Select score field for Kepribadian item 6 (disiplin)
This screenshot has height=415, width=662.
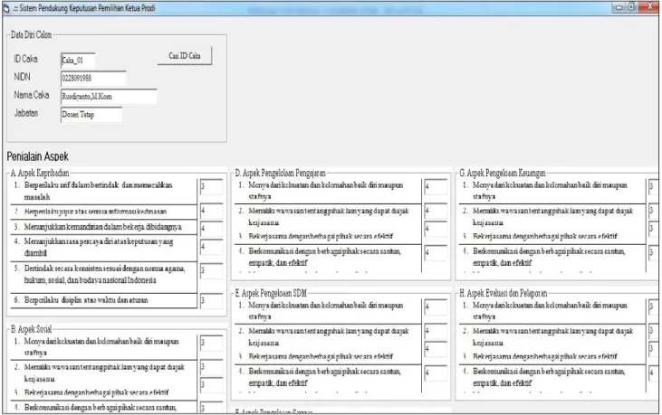(211, 301)
